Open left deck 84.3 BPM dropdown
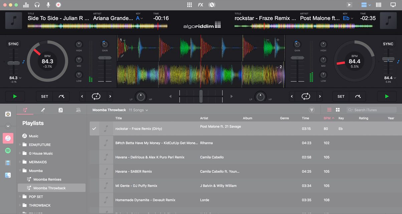Image resolution: width=402 pixels, height=214 pixels. pos(15,78)
